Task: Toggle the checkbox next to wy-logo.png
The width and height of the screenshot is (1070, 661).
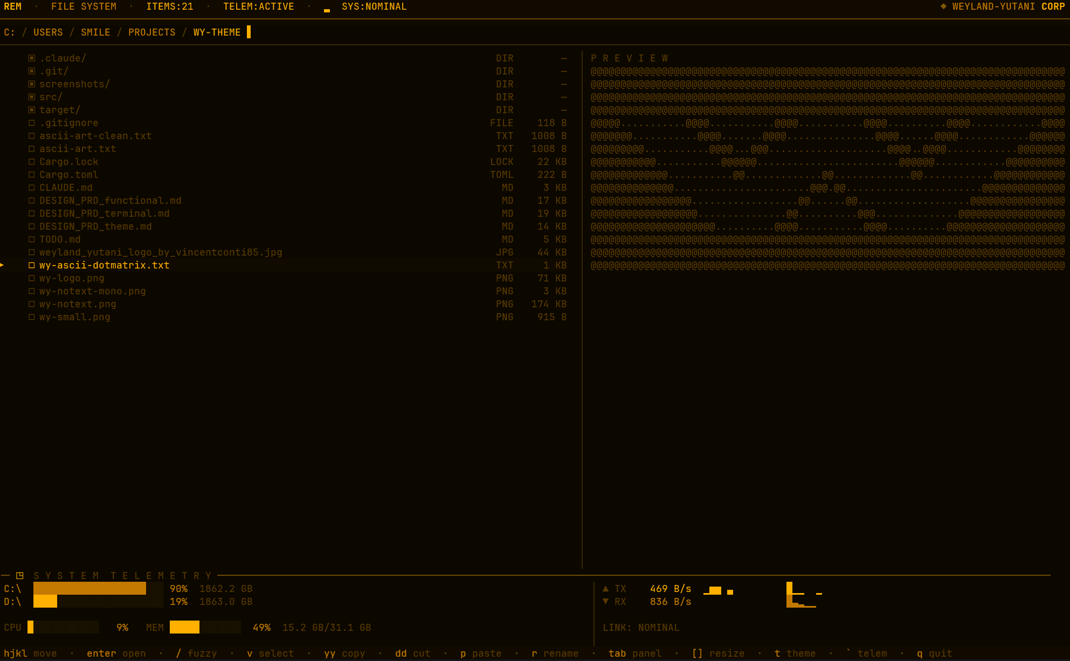Action: pyautogui.click(x=32, y=278)
